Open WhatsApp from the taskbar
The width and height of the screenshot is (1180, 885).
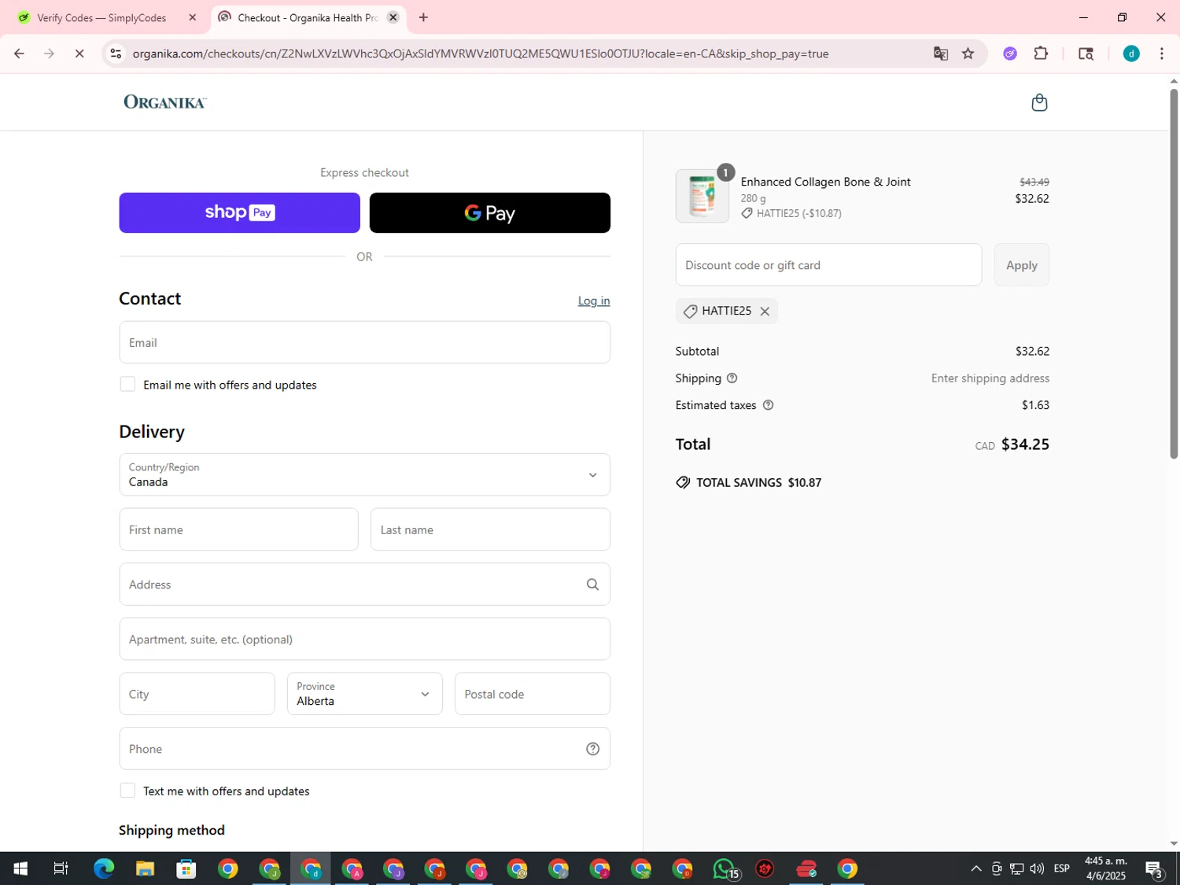[x=725, y=868]
